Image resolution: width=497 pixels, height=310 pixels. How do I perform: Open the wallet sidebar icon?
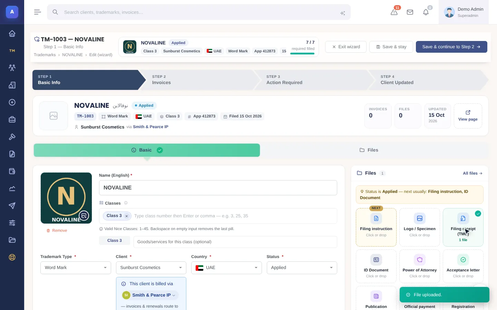pyautogui.click(x=12, y=171)
